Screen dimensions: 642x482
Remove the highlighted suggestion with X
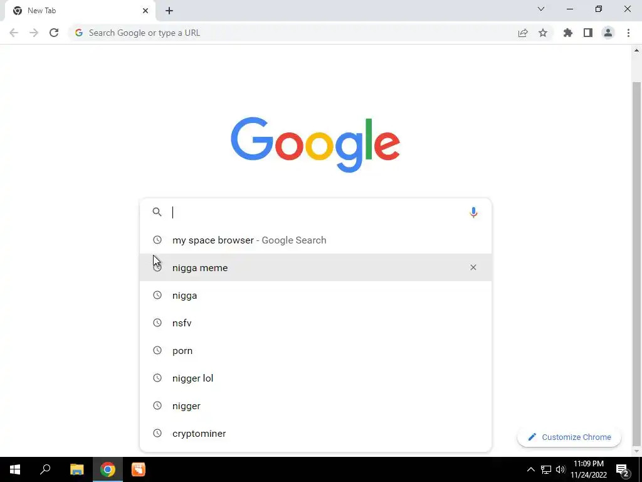[473, 267]
